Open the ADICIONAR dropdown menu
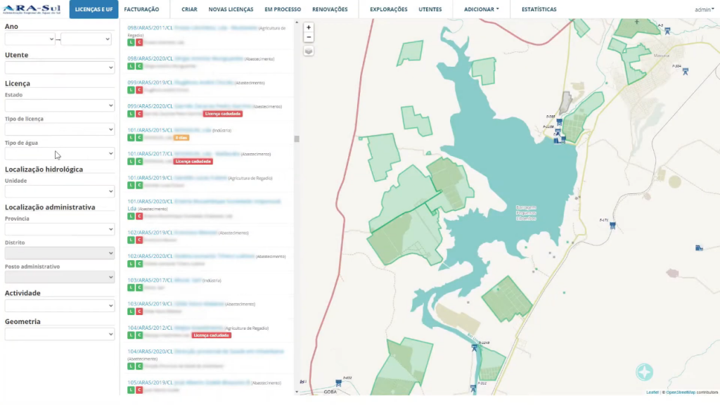The width and height of the screenshot is (720, 405). click(x=482, y=9)
